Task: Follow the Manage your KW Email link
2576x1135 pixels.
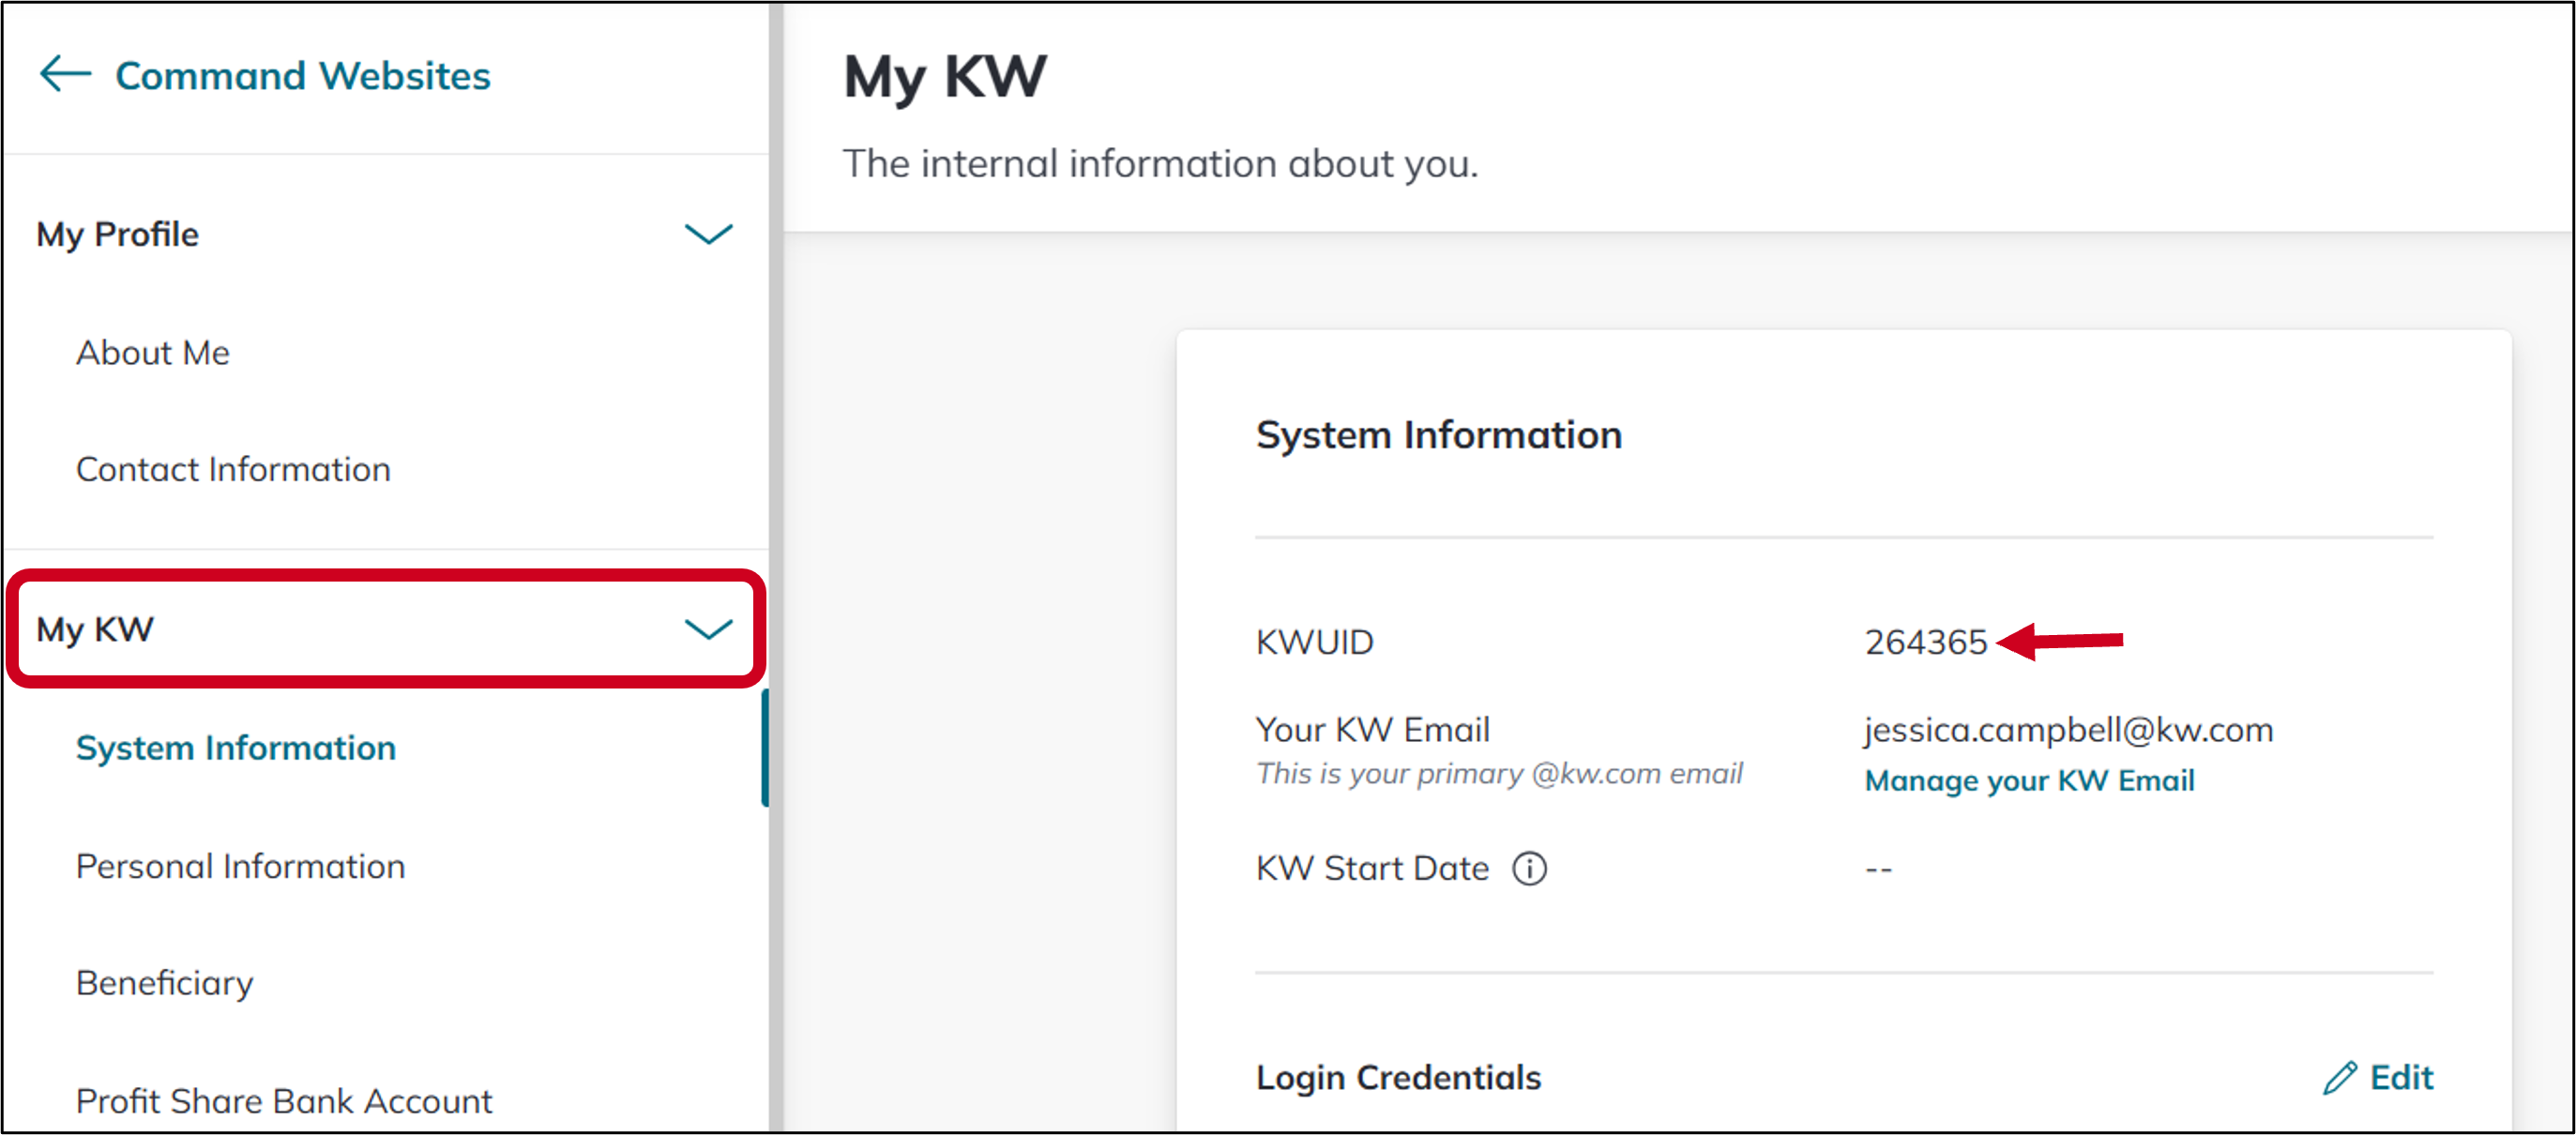Action: [2029, 780]
